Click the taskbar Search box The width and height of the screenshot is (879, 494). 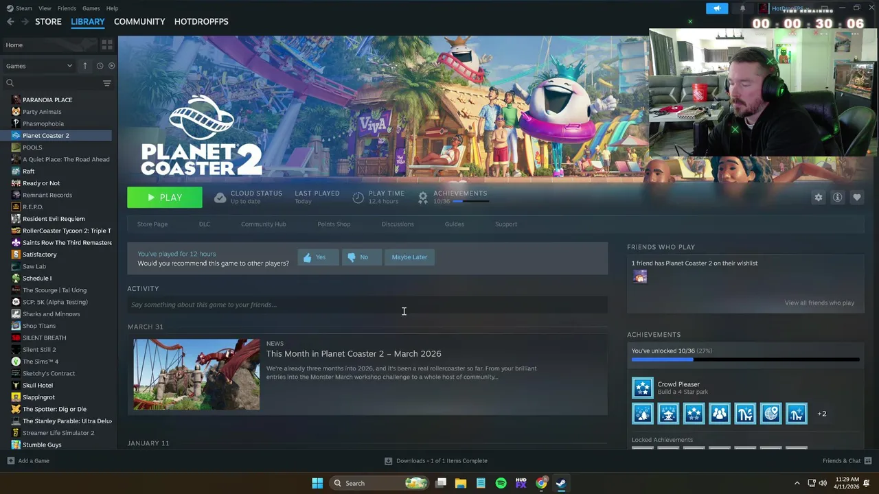(x=379, y=483)
